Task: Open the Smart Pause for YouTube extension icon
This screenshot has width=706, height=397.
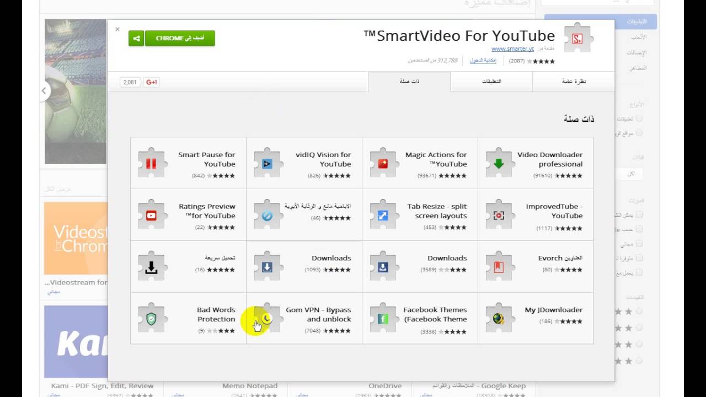Action: [x=151, y=163]
